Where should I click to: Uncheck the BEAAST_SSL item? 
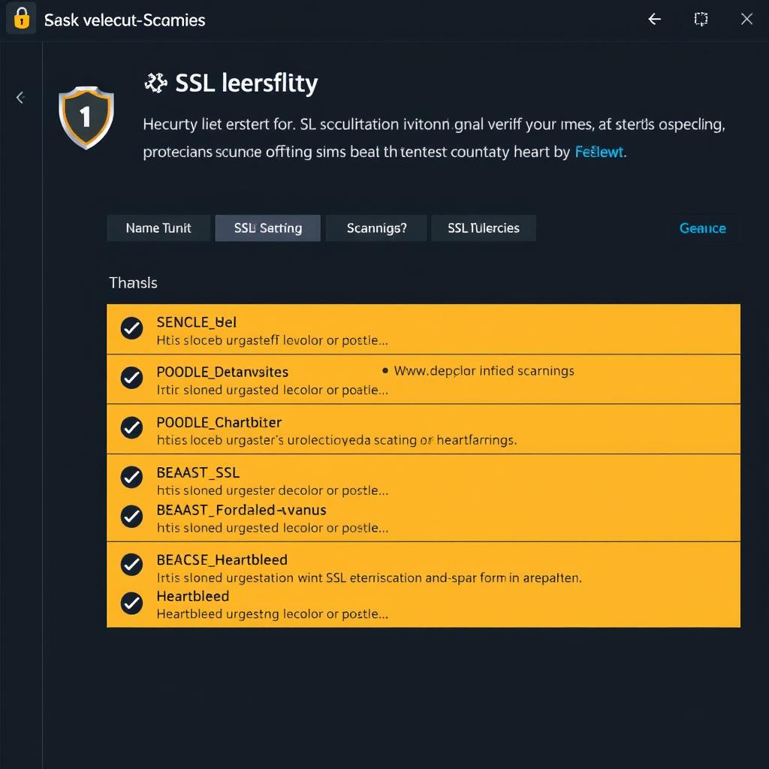[x=131, y=477]
